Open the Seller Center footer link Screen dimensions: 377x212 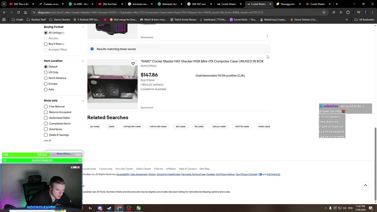tap(143, 169)
